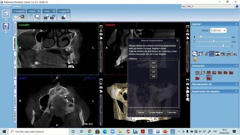240x135 pixels.
Task: Switch to the ATM side tab
Action: click(x=15, y=87)
